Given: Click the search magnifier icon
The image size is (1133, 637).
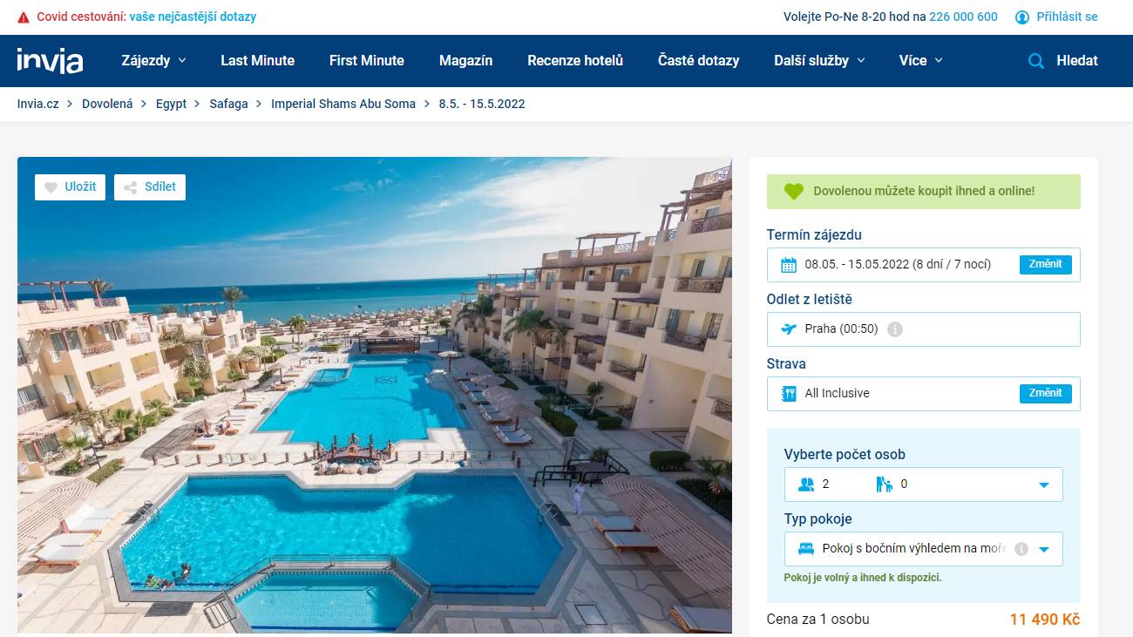Looking at the screenshot, I should coord(1036,61).
